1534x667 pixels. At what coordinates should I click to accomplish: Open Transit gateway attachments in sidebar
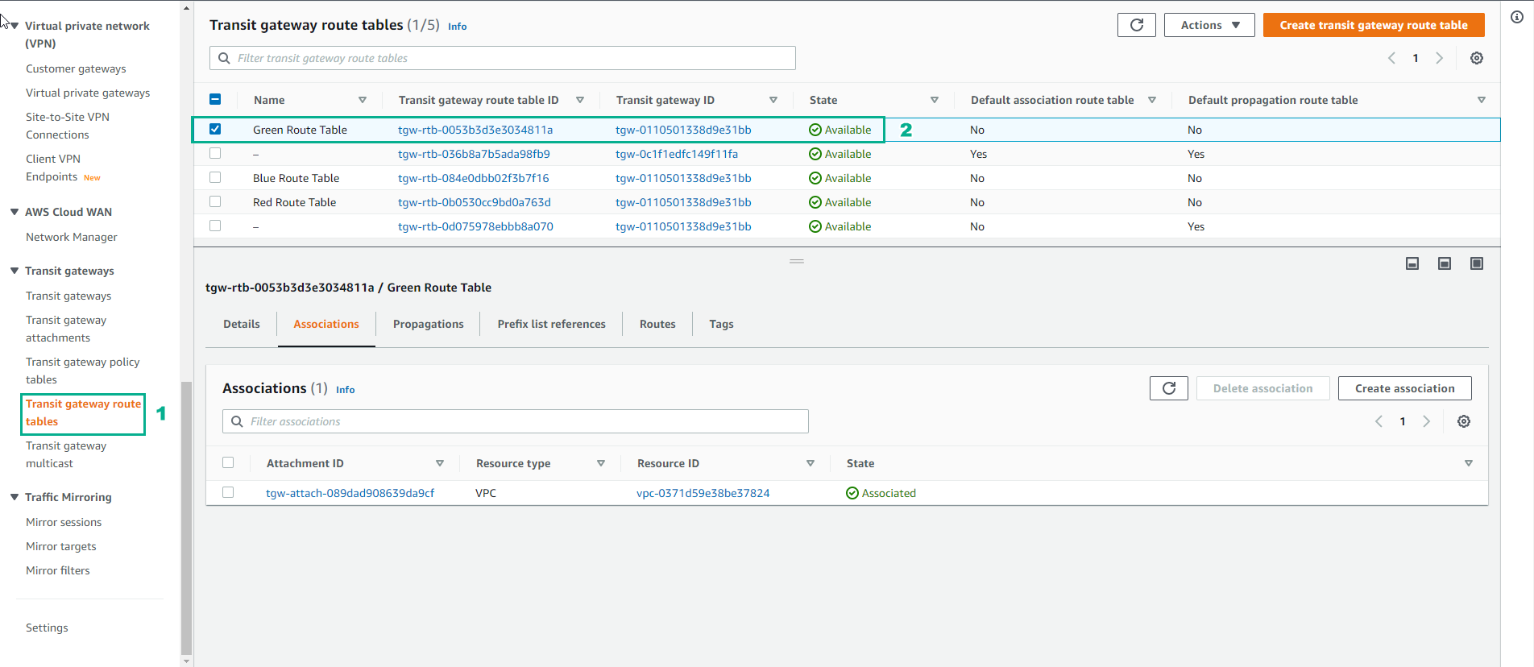click(66, 329)
